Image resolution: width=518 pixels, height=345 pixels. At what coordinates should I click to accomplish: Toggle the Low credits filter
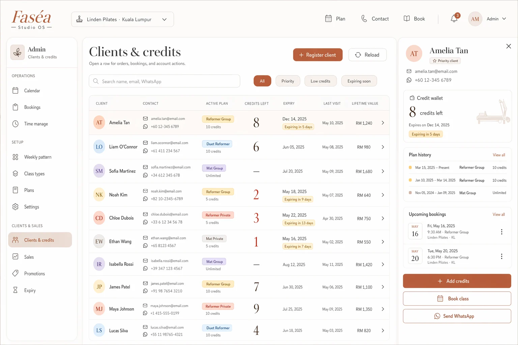coord(320,81)
